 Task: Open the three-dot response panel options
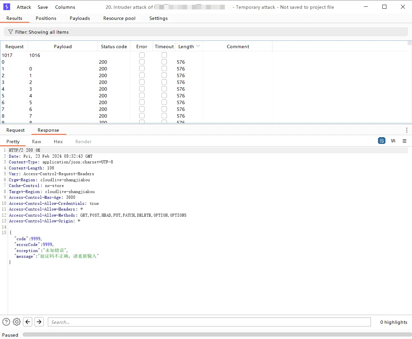pos(407,130)
